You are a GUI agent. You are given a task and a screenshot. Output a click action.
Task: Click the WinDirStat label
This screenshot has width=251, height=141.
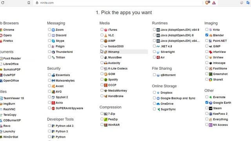click(x=11, y=137)
